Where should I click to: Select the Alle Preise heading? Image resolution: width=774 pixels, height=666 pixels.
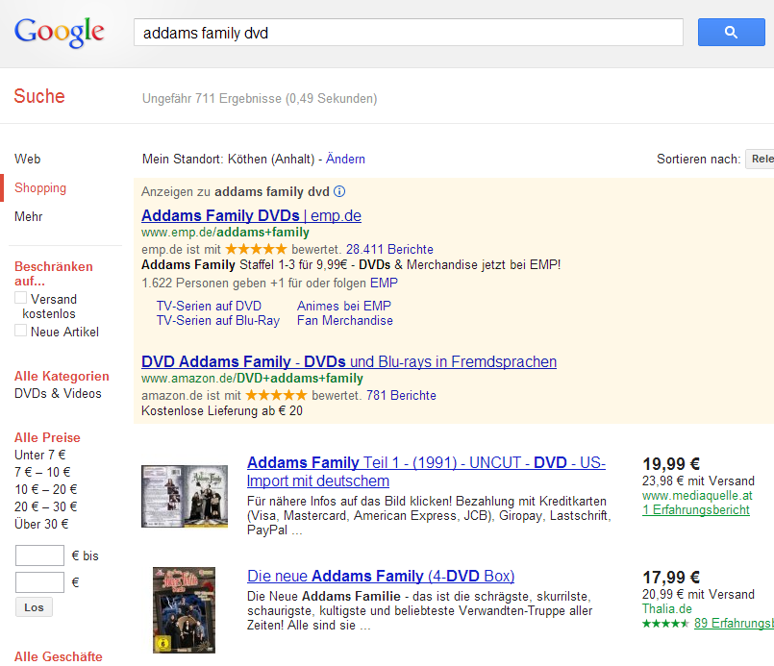(47, 437)
